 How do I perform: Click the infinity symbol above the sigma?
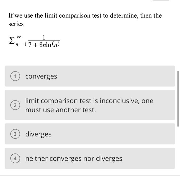click(19, 37)
